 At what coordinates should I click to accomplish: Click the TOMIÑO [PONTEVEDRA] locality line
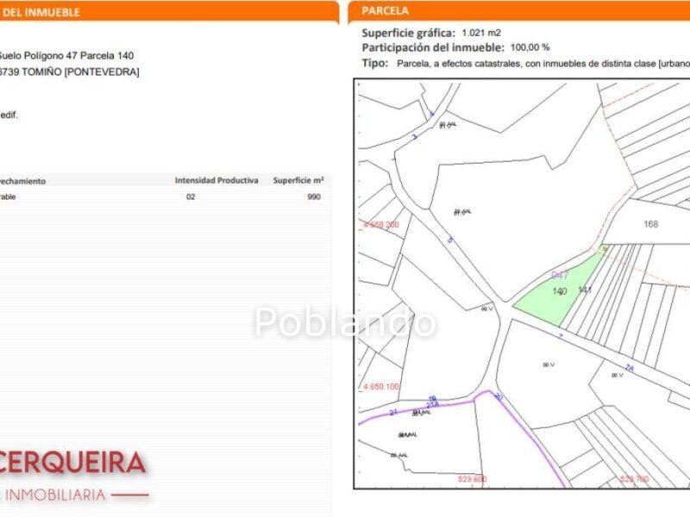(70, 72)
